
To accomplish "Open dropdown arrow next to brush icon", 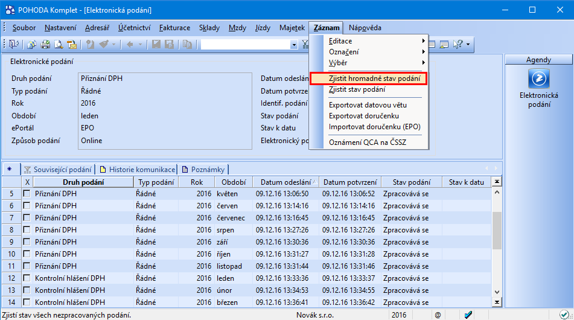I will coord(113,44).
